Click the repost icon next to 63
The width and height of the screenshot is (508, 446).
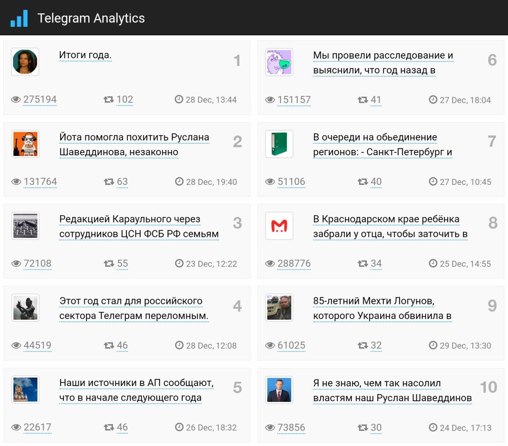(108, 182)
